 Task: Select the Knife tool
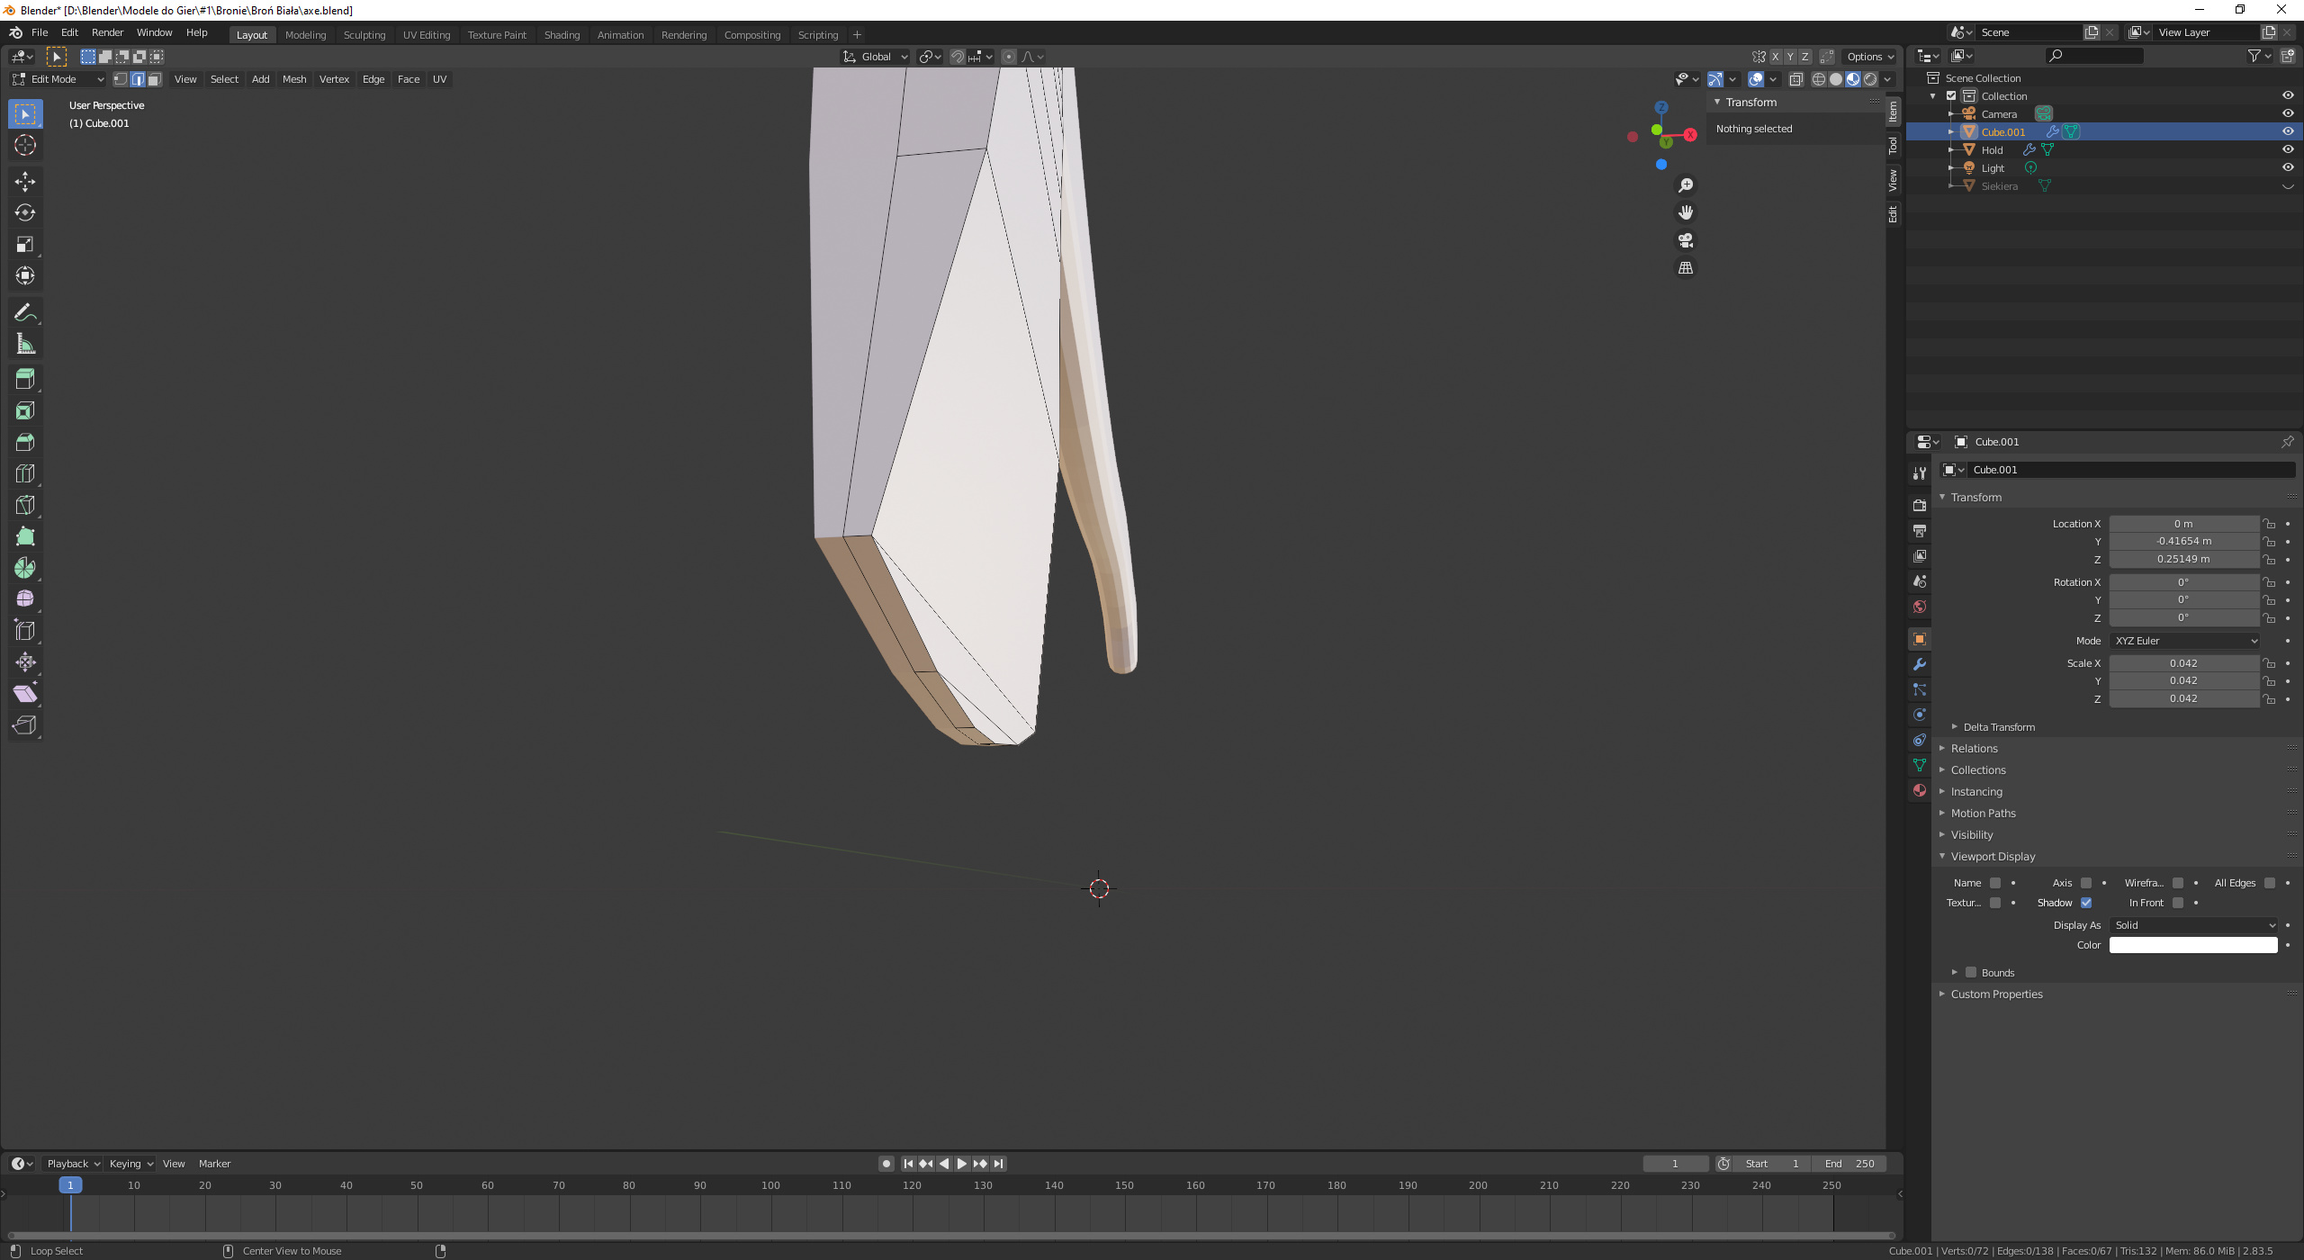[x=25, y=505]
